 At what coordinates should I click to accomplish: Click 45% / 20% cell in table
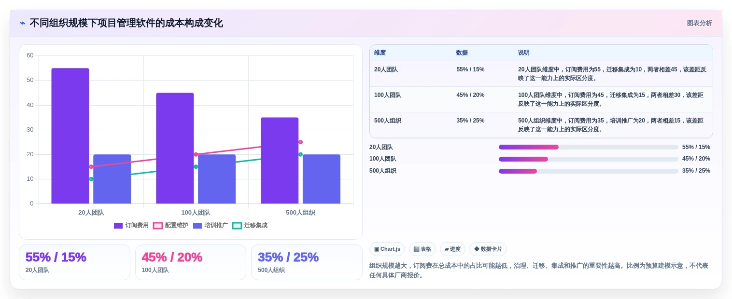(x=470, y=95)
